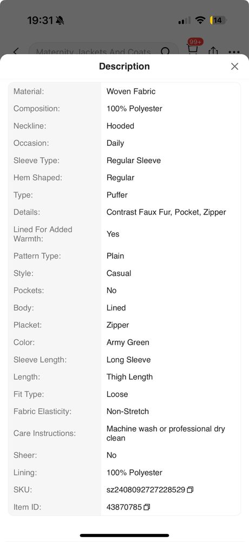The width and height of the screenshot is (249, 542).
Task: Tap the Army Green color value
Action: (x=128, y=343)
